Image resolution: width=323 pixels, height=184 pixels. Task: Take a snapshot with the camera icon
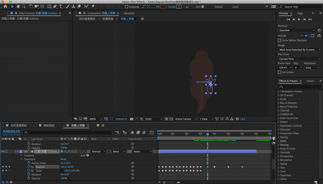point(132,119)
